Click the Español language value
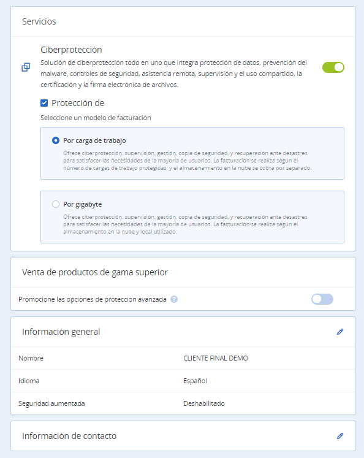 click(195, 381)
